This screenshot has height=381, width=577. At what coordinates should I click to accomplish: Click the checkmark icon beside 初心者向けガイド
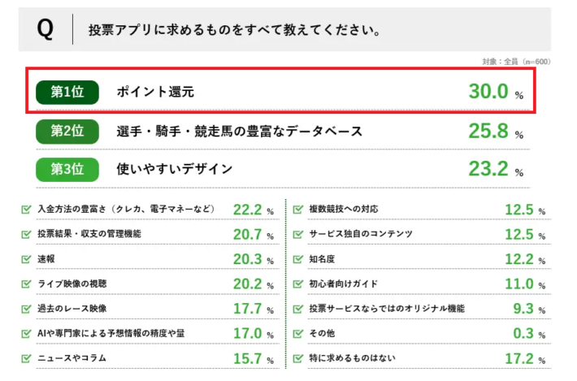(x=298, y=284)
